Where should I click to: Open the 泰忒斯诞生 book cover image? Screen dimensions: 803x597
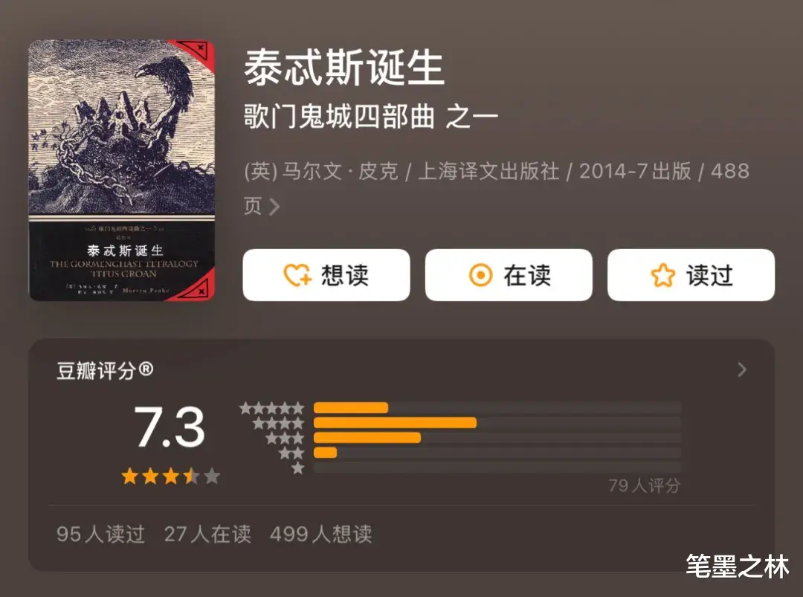click(x=121, y=170)
